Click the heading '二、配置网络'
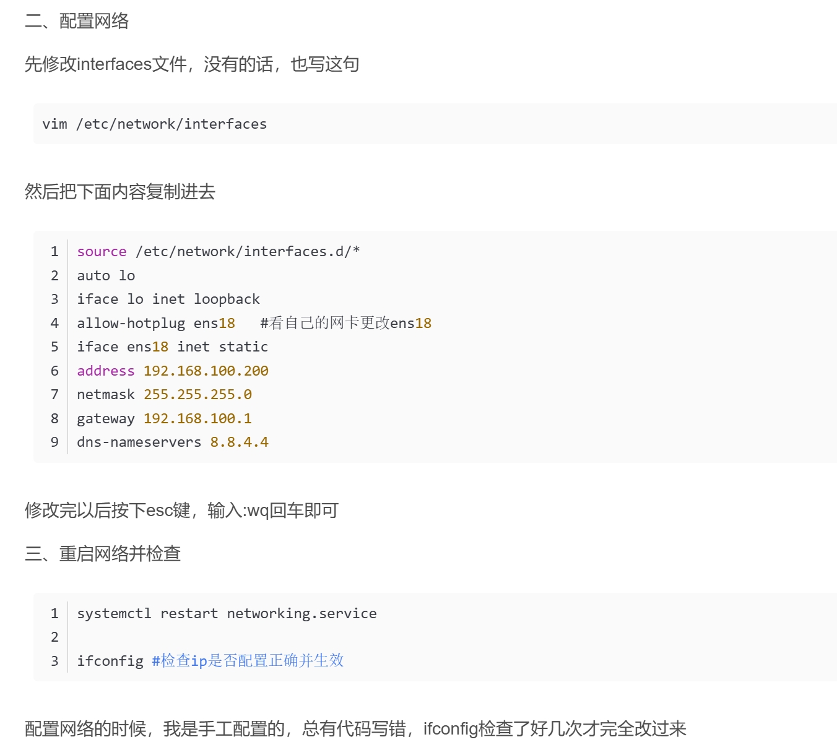Image resolution: width=837 pixels, height=750 pixels. [77, 21]
